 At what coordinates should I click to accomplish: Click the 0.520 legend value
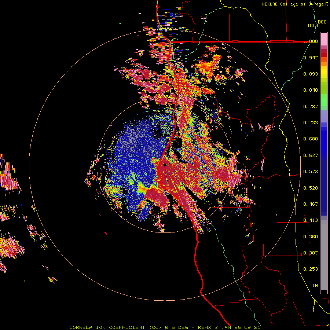pos(311,188)
